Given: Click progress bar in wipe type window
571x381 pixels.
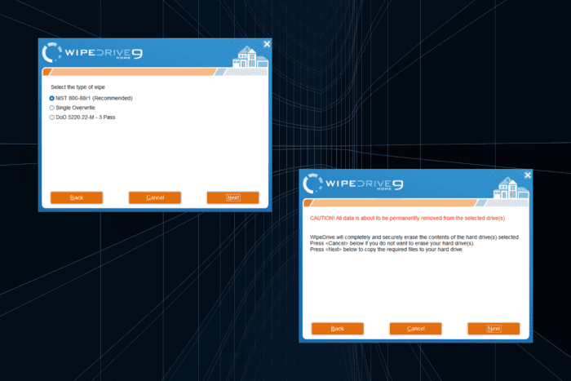Looking at the screenshot, I should pyautogui.click(x=155, y=72).
